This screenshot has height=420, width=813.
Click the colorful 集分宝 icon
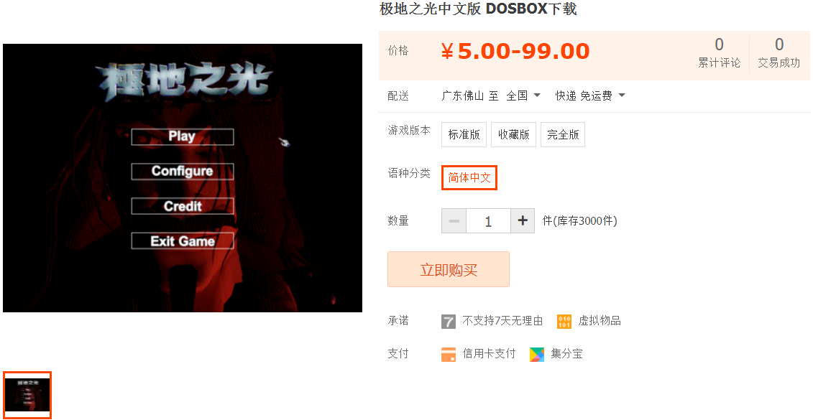(x=537, y=354)
